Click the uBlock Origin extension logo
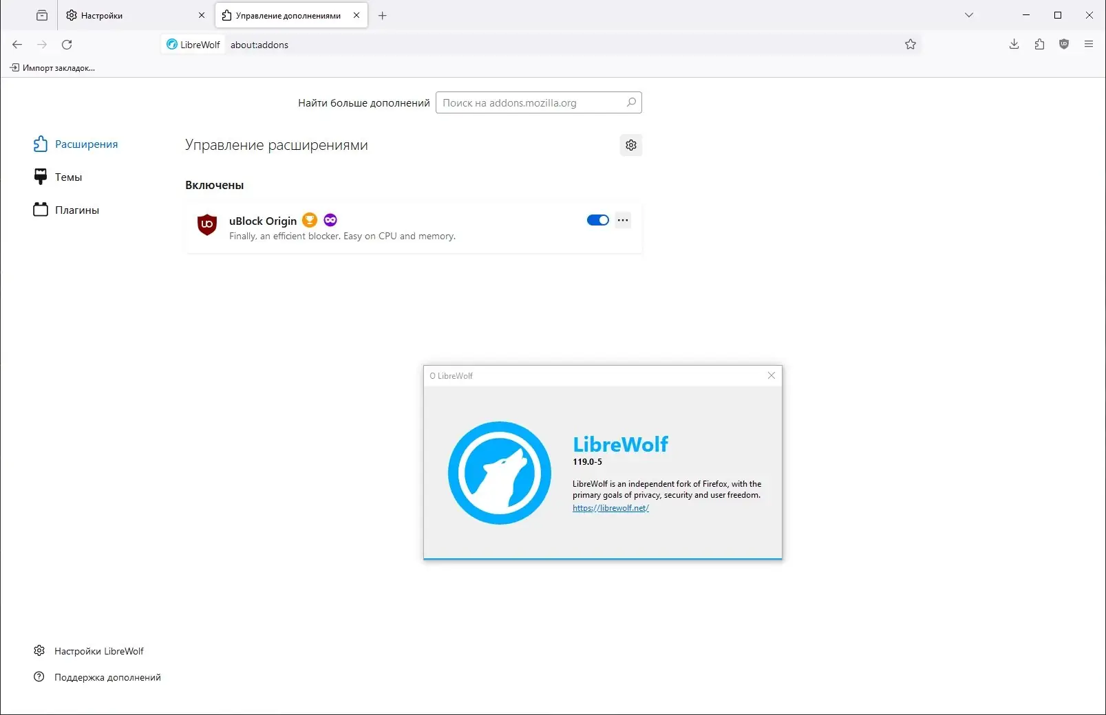This screenshot has height=715, width=1106. [207, 224]
